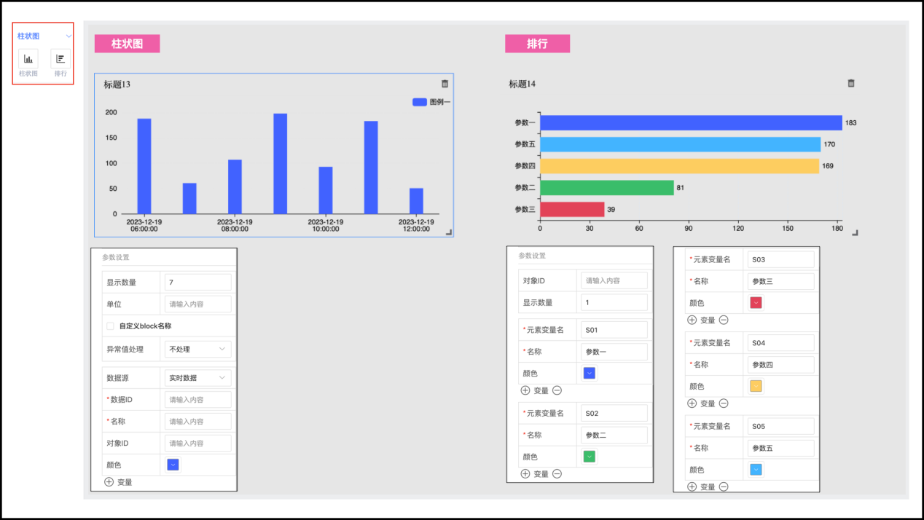Add a variable below 参数三 color row
The image size is (924, 520).
pos(692,320)
